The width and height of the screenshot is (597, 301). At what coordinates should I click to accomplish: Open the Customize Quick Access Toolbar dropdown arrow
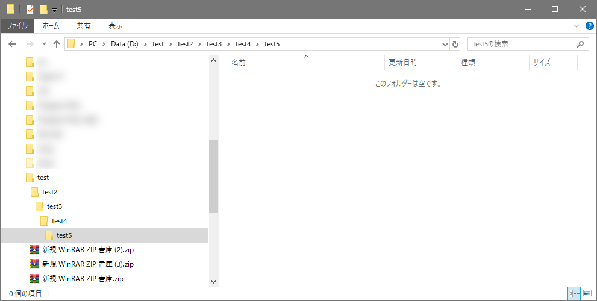pos(54,10)
